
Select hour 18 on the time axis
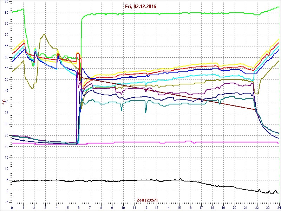pyautogui.click(x=212, y=207)
